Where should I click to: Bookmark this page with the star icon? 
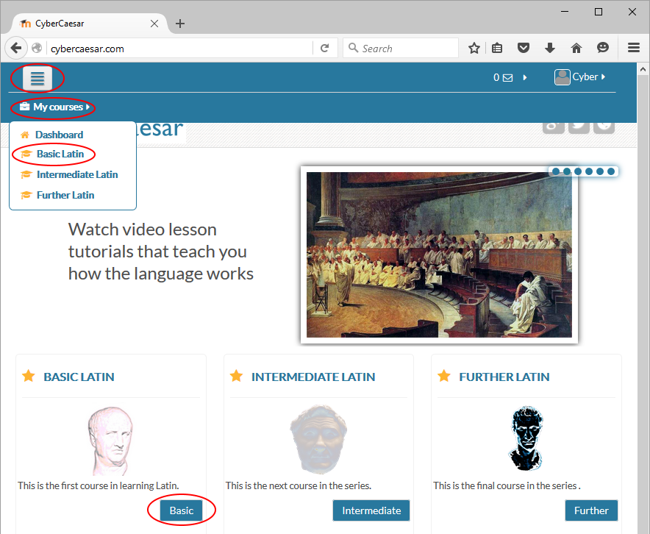click(474, 48)
